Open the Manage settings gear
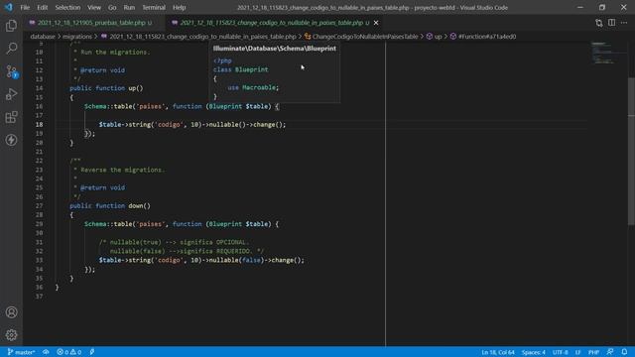Viewport: 635px width, 357px height. pos(11,335)
